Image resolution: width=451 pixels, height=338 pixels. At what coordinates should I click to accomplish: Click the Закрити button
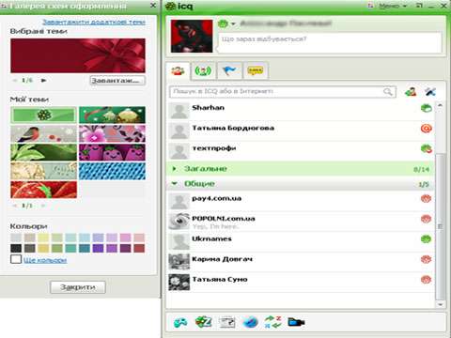[78, 287]
